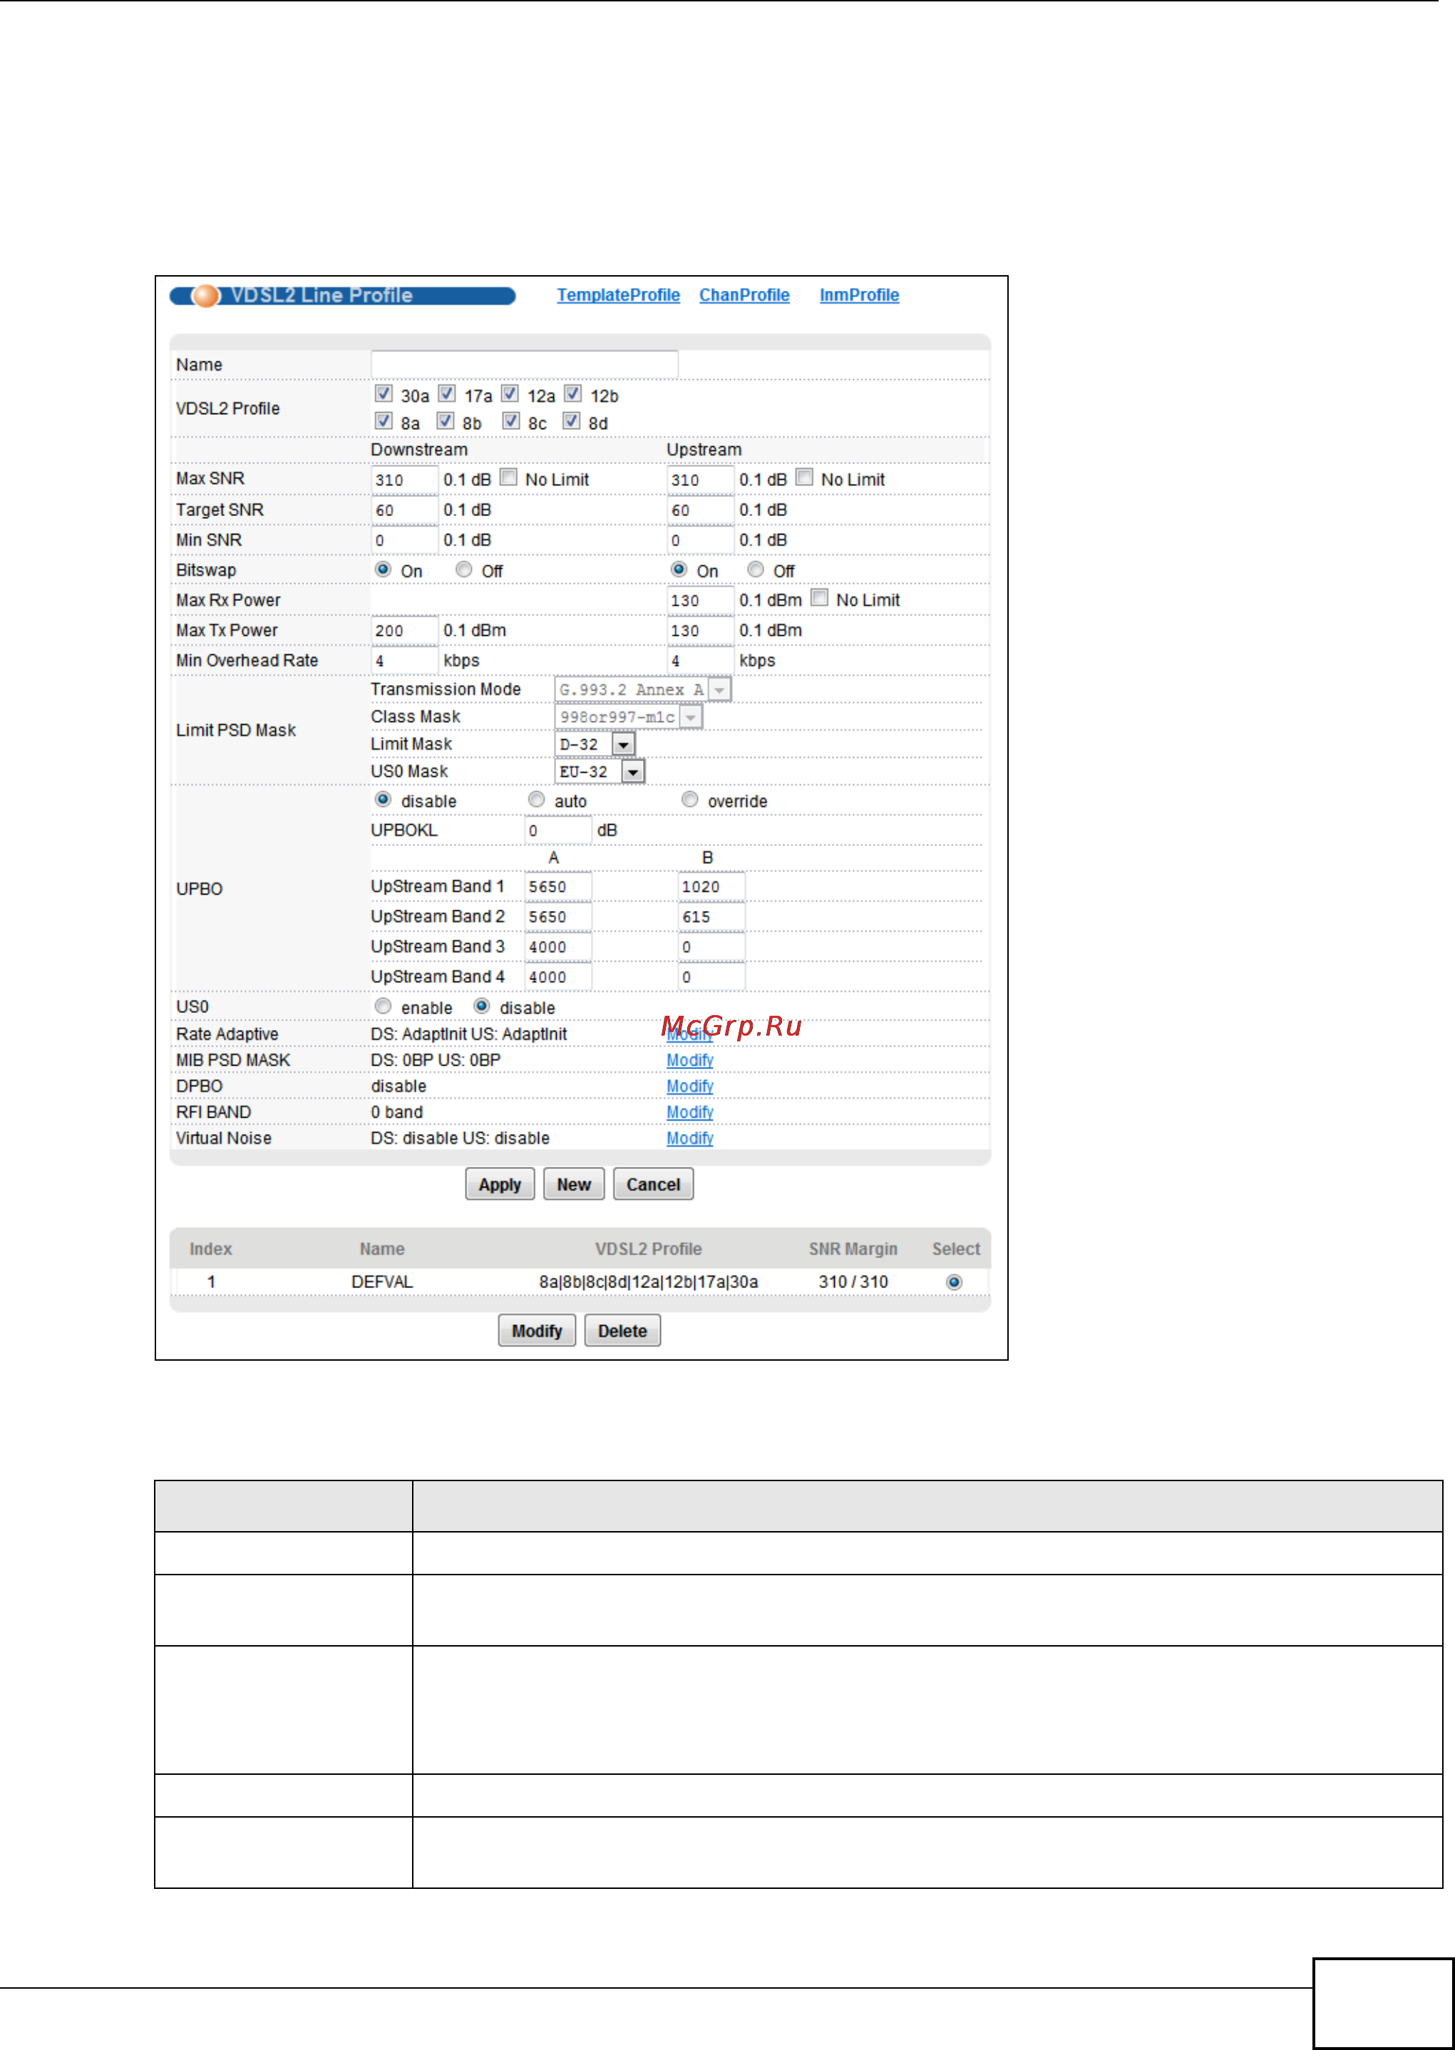1455x2050 pixels.
Task: Choose the US0 enable radio button
Action: 384,1006
